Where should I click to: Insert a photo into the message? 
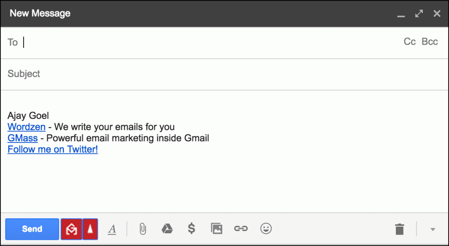coord(216,229)
